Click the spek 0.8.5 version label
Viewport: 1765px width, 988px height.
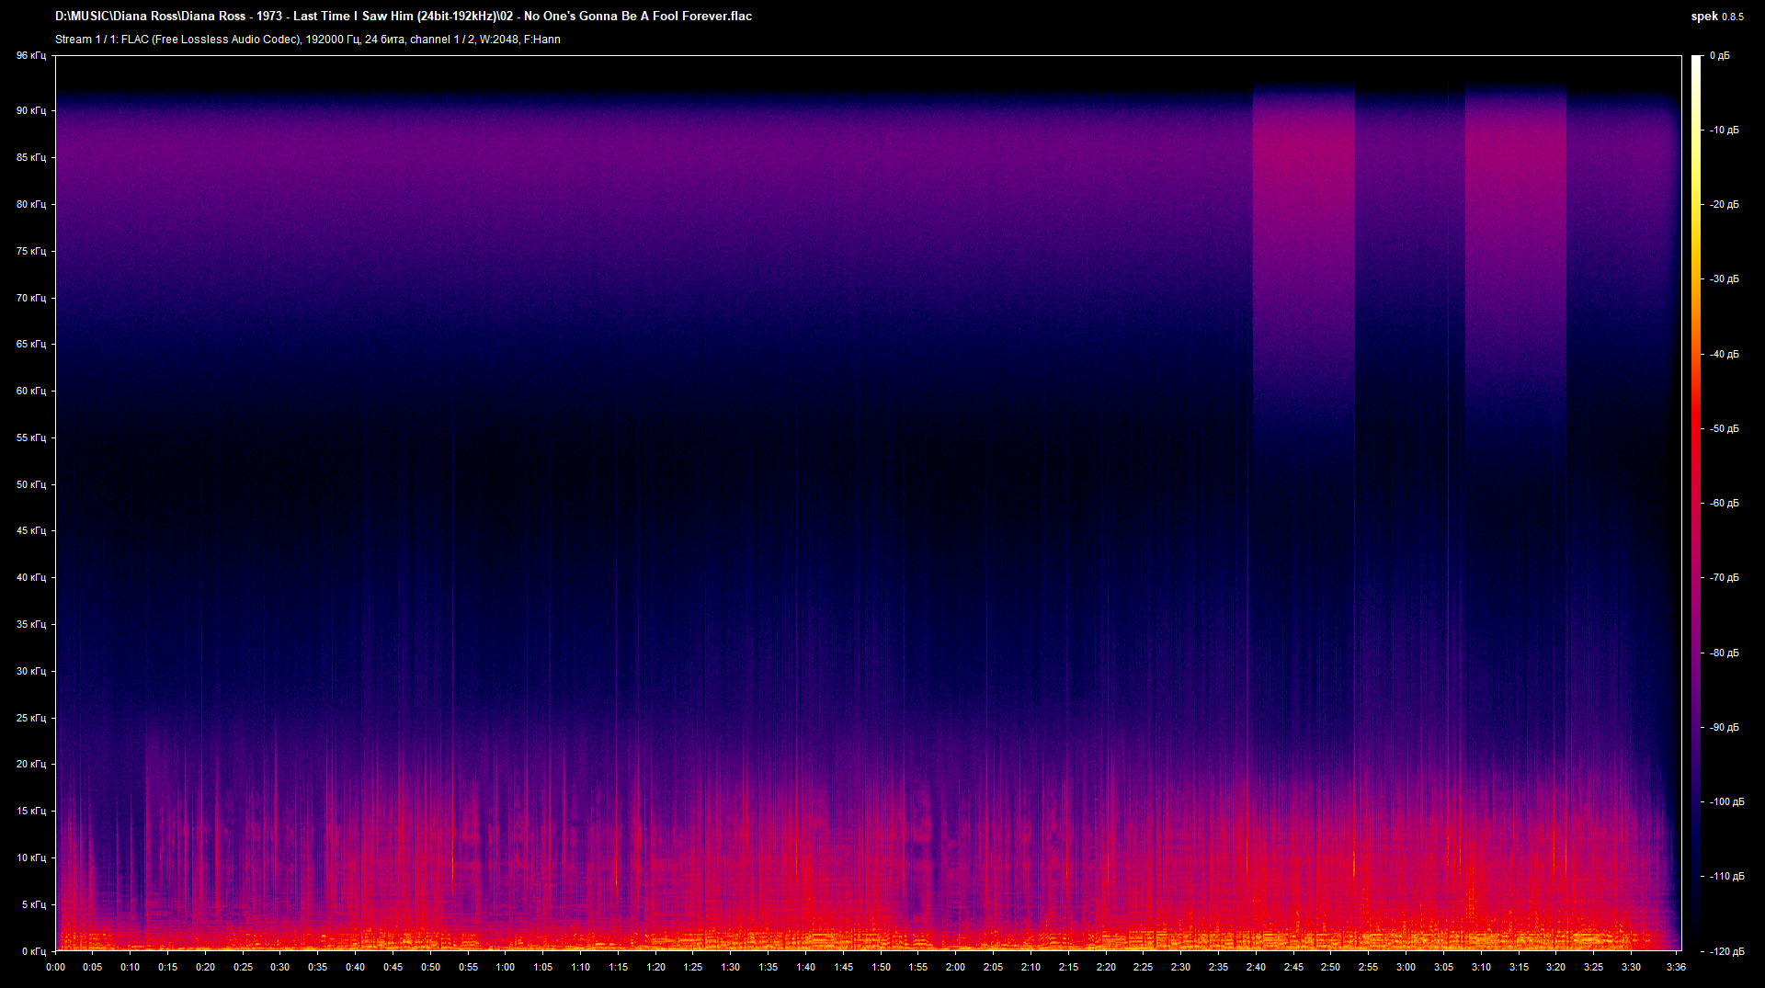1716,16
